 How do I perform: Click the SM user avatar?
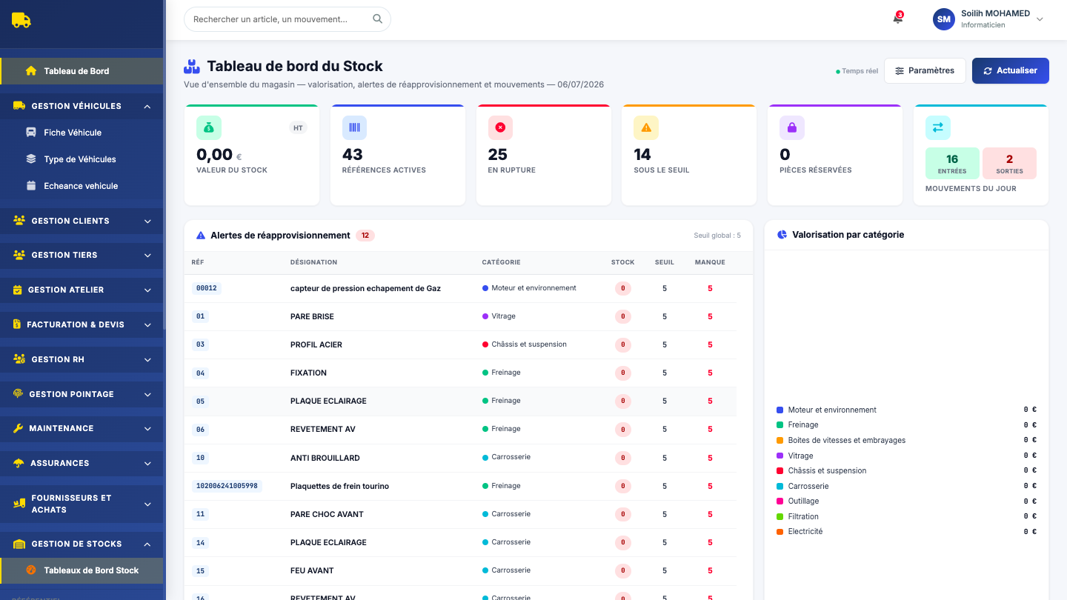click(944, 19)
